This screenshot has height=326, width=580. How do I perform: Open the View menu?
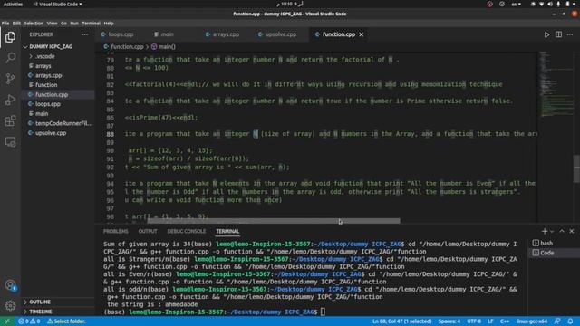pyautogui.click(x=52, y=23)
